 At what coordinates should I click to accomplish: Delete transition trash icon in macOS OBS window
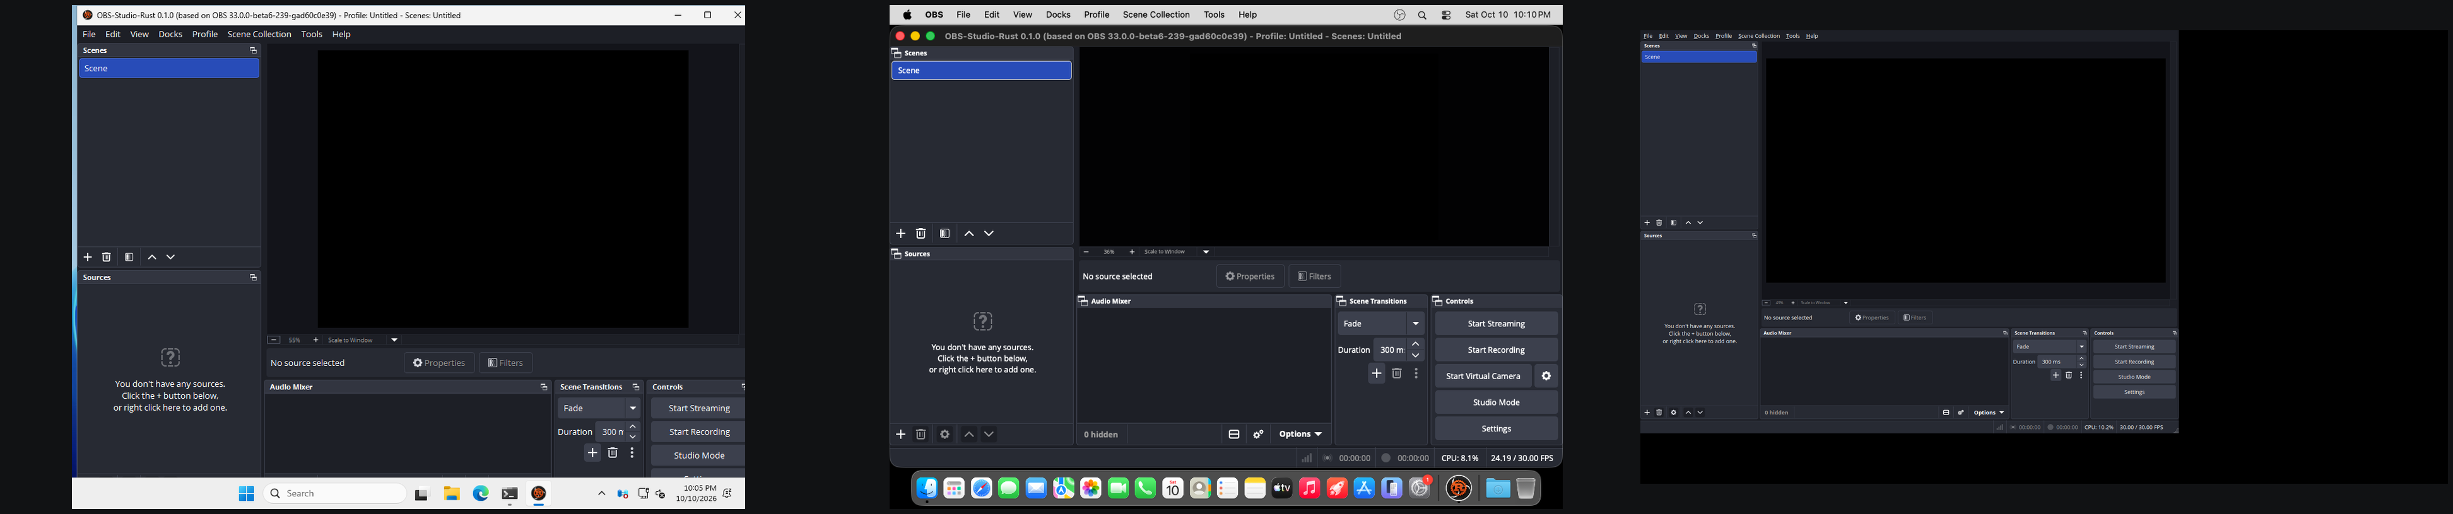(1397, 374)
